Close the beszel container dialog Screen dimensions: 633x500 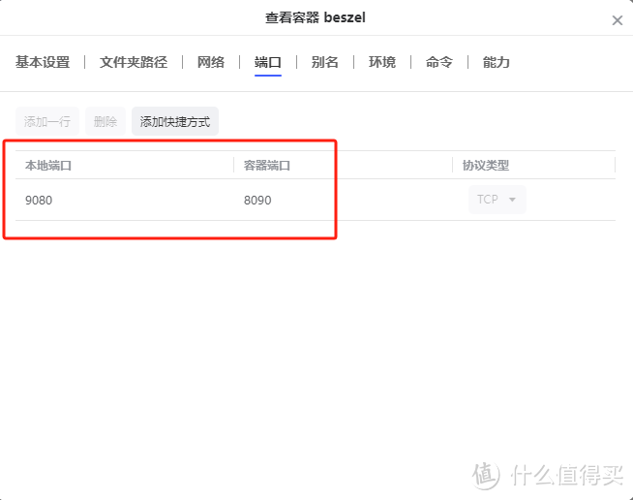pos(617,20)
